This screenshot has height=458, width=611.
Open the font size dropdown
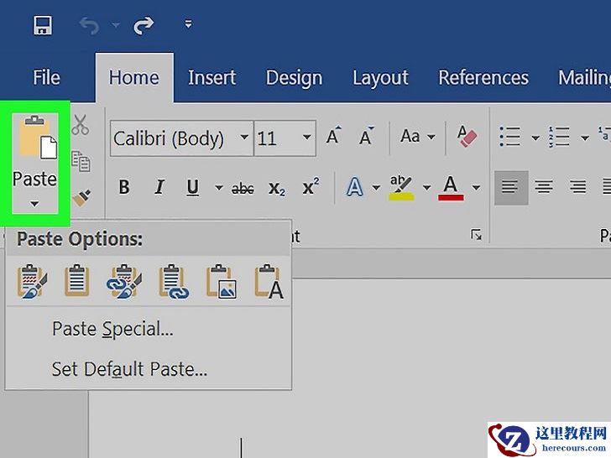pos(307,138)
